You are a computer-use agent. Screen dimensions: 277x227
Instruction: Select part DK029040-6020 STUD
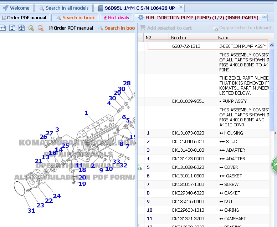pyautogui.click(x=203, y=142)
